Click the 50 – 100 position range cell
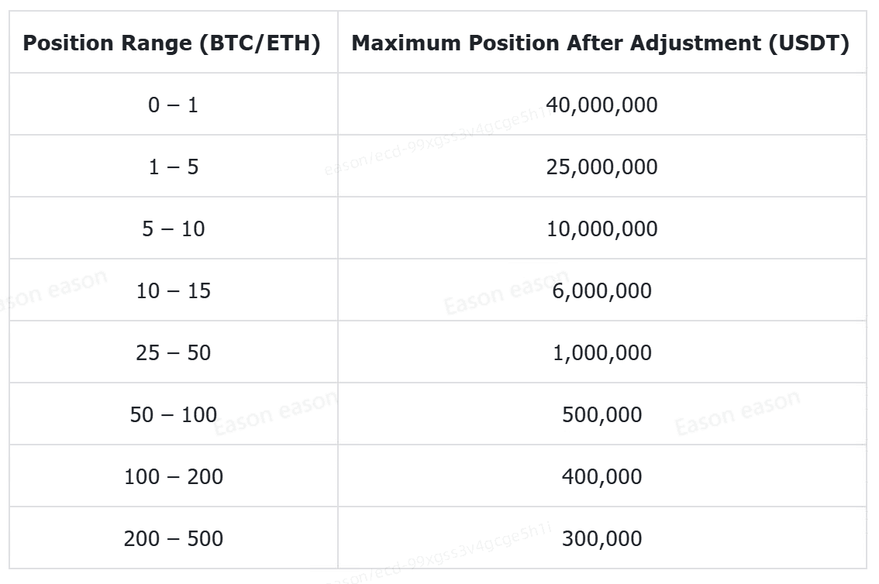The width and height of the screenshot is (879, 584). coord(174,414)
